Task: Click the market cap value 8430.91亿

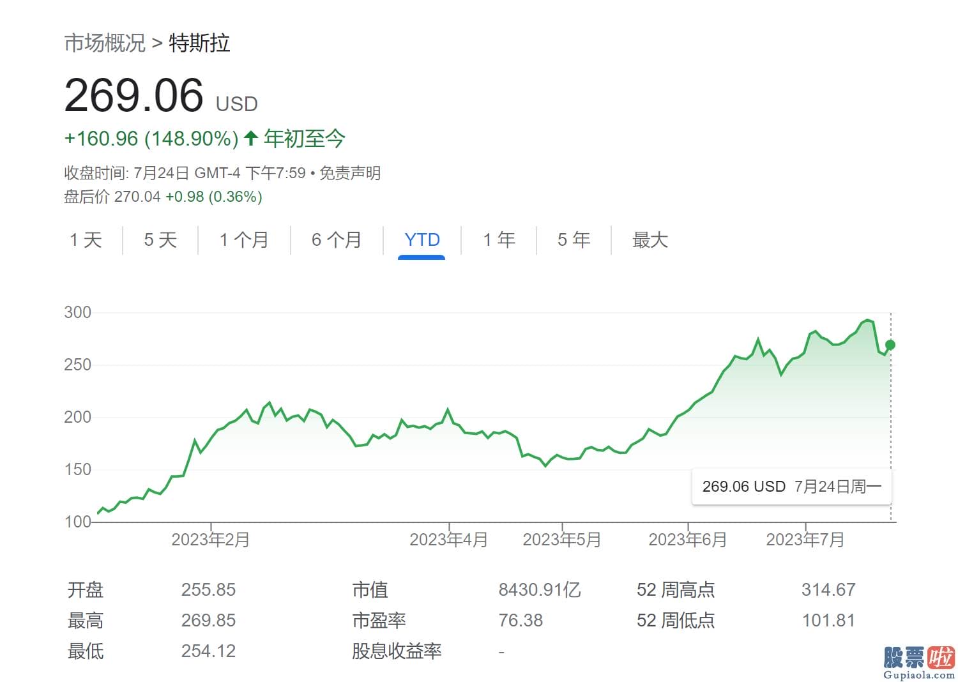Action: 540,589
